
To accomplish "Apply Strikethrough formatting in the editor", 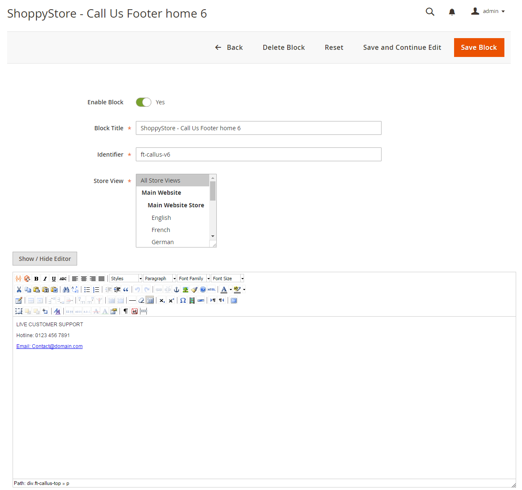I will 63,279.
